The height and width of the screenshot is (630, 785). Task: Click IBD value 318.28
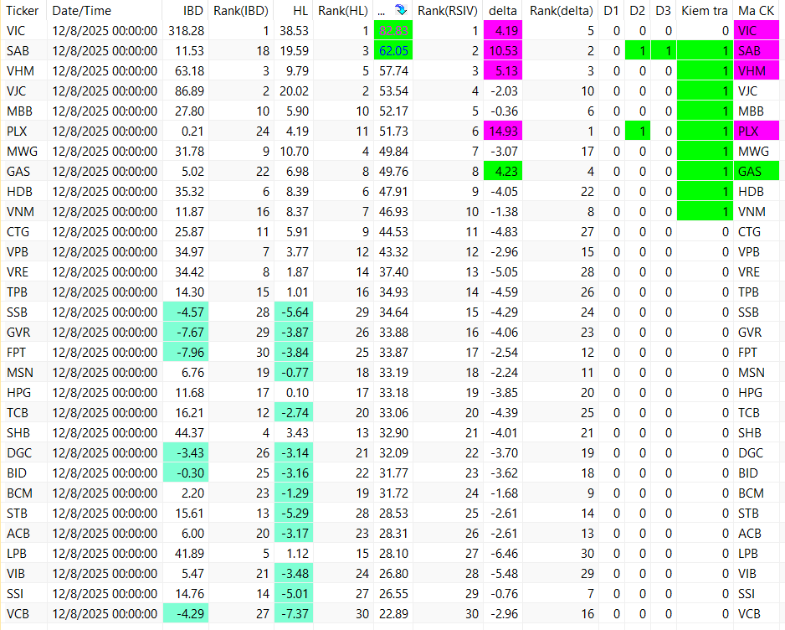[x=187, y=31]
